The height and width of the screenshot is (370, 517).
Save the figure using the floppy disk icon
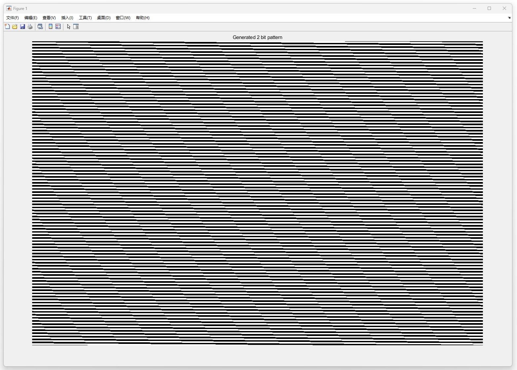[22, 26]
